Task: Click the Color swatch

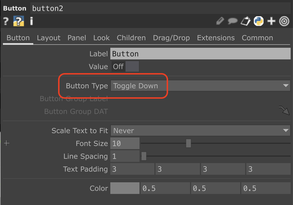Action: point(125,188)
